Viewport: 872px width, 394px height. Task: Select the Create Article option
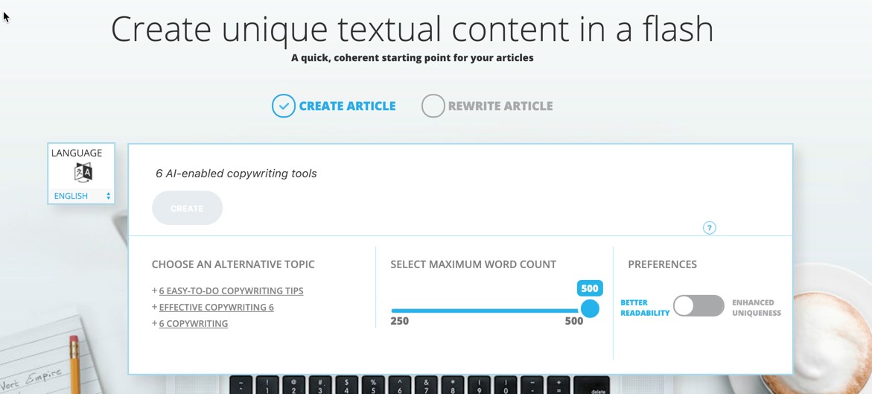[334, 106]
